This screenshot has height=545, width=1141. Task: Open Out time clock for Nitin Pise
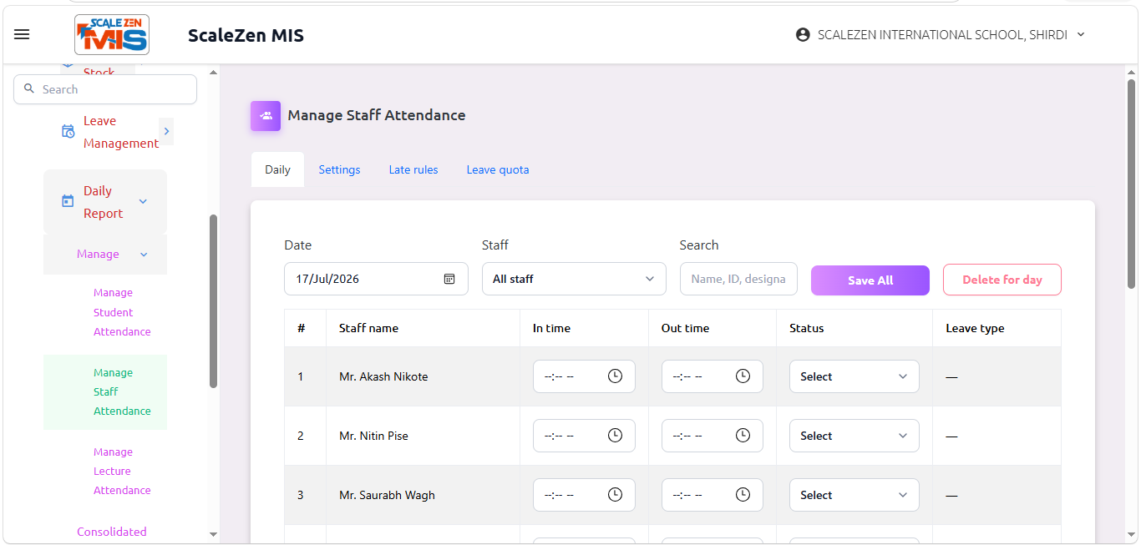(x=743, y=436)
